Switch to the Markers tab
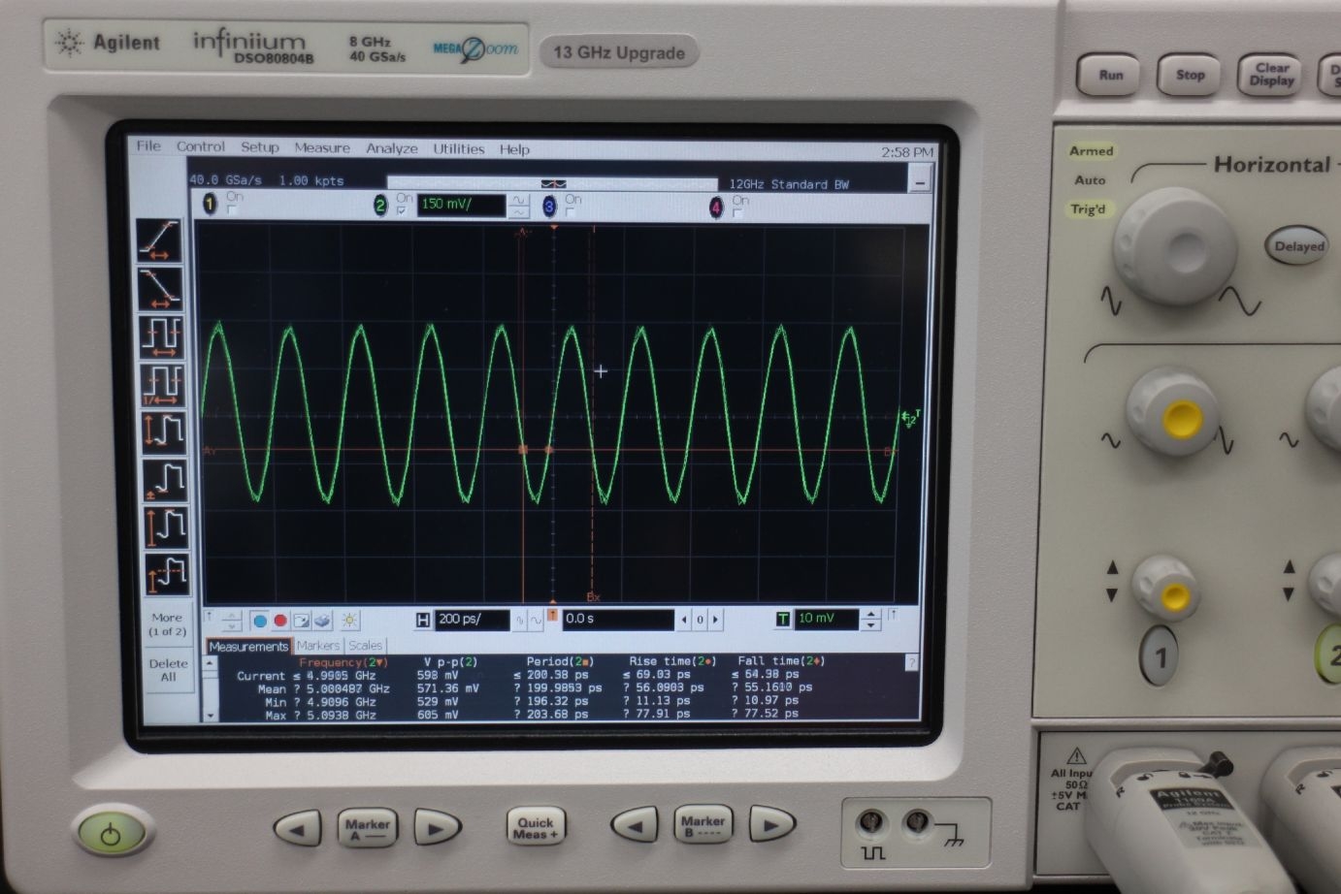Screen dimensions: 1341x894 click(x=318, y=646)
